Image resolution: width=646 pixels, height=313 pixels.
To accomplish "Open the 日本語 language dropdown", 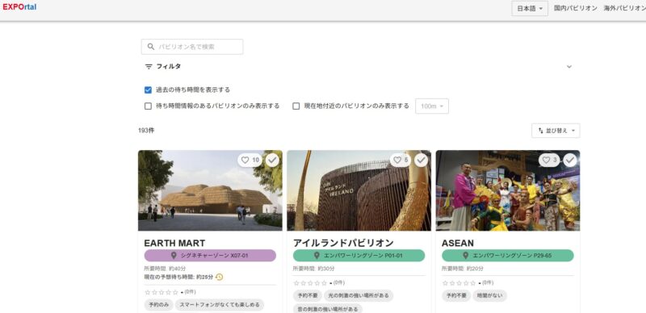I will pos(530,8).
